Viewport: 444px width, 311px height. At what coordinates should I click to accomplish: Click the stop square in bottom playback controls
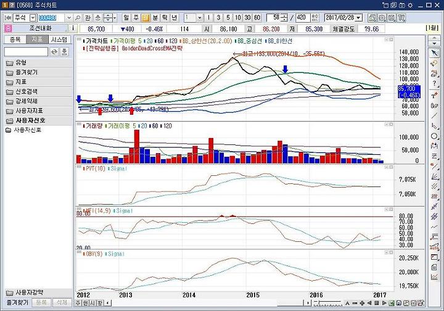pos(377,303)
